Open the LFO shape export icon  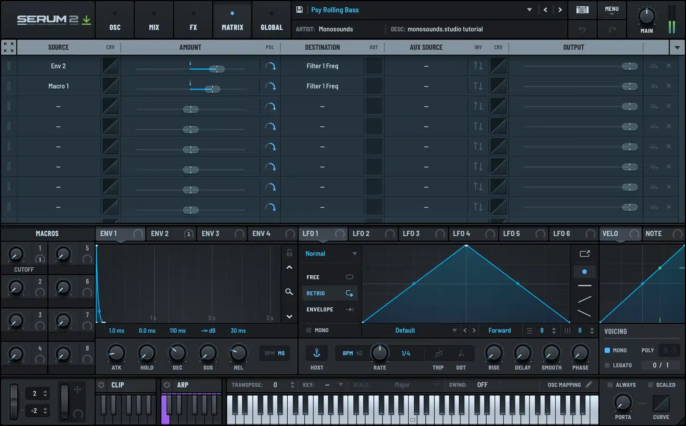click(x=585, y=253)
